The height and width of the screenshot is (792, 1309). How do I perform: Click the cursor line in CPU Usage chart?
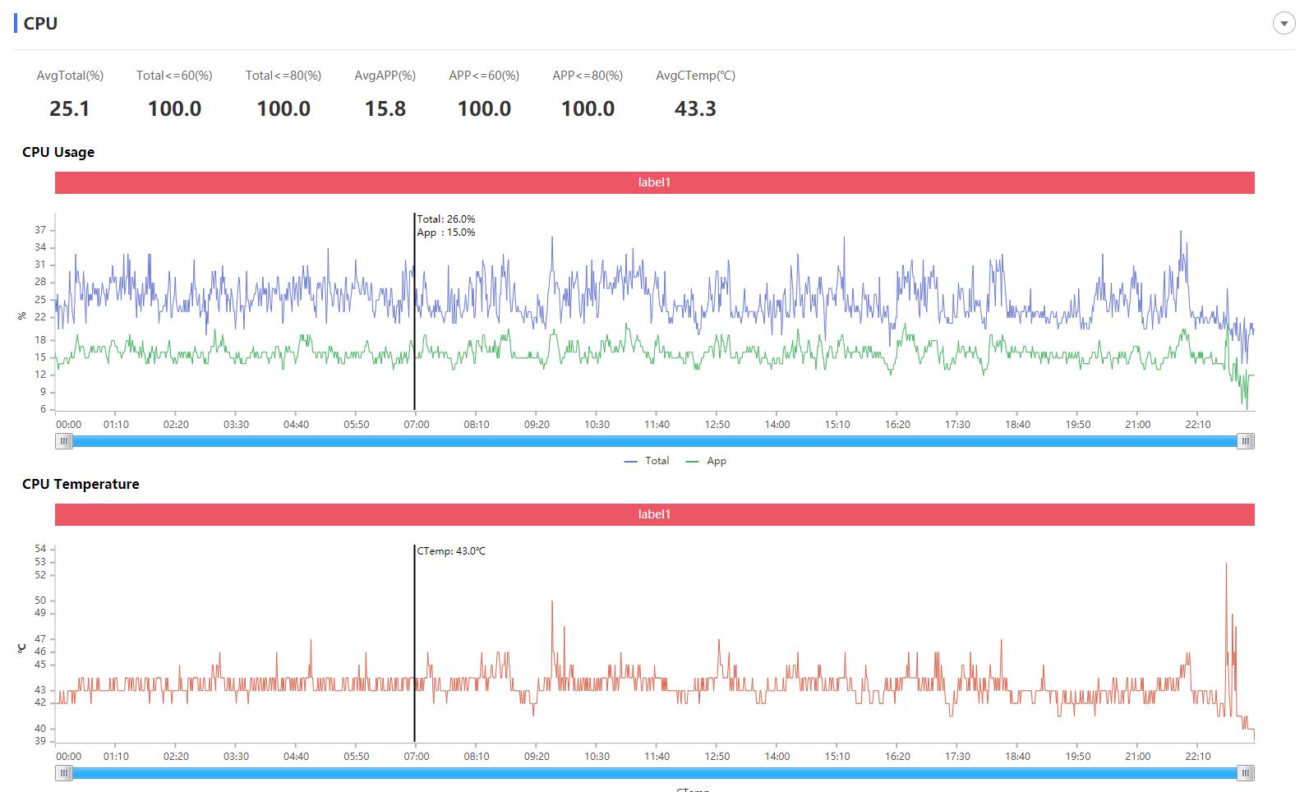pos(415,329)
